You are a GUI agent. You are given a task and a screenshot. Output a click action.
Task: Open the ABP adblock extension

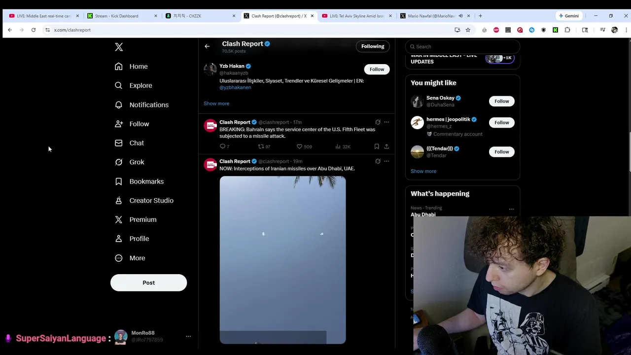pyautogui.click(x=496, y=30)
